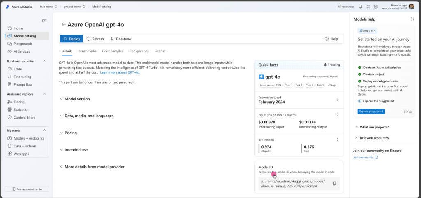Open Fine-tuning in the sidebar
The height and width of the screenshot is (198, 421).
point(27,77)
